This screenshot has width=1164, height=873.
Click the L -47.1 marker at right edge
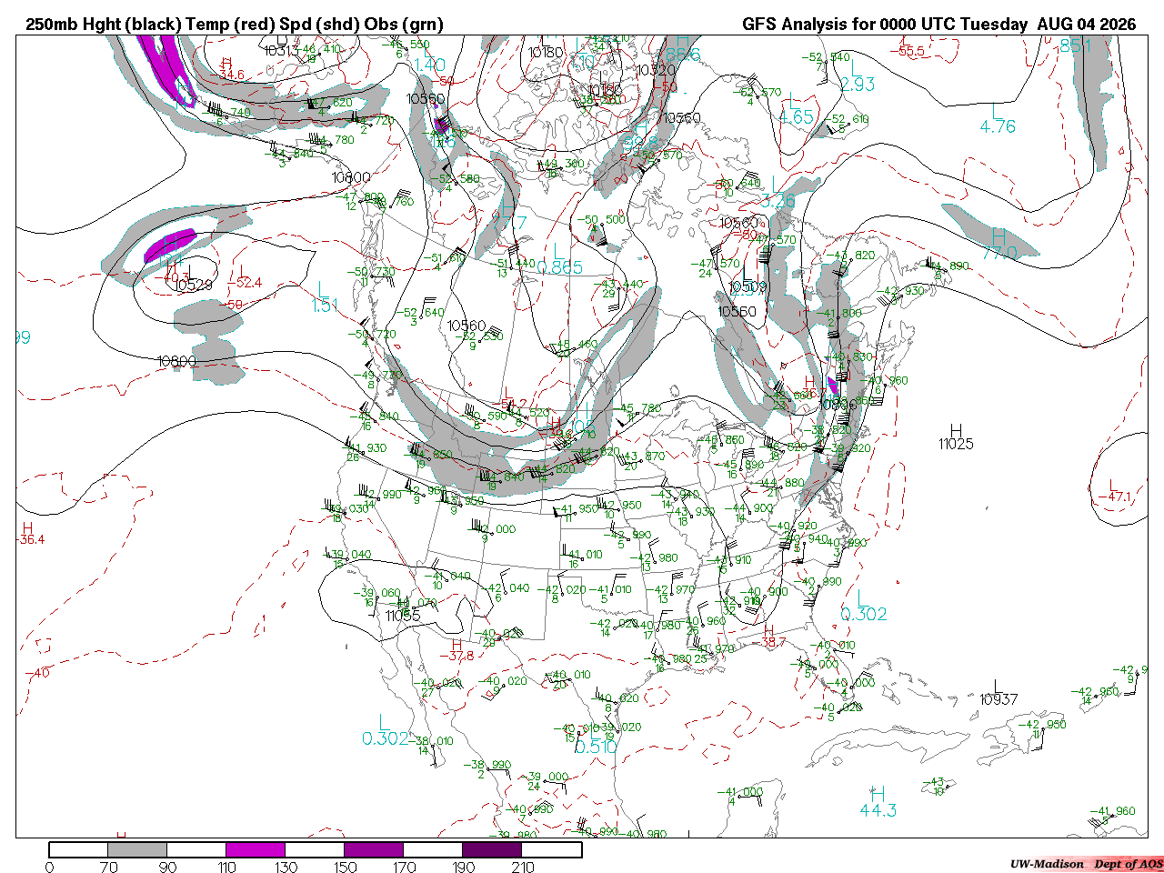click(x=1117, y=491)
